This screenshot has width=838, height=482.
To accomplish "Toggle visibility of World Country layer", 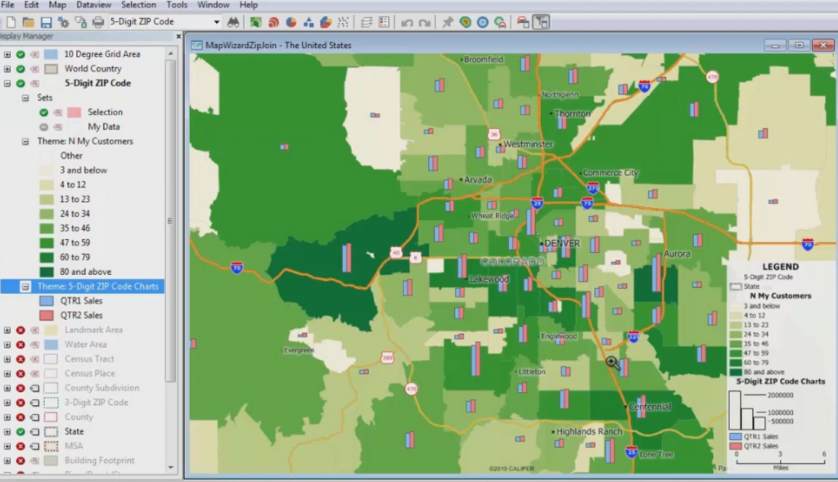I will (x=20, y=69).
